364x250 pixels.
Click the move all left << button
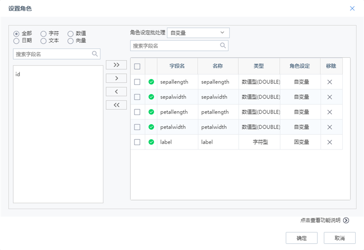click(x=116, y=105)
